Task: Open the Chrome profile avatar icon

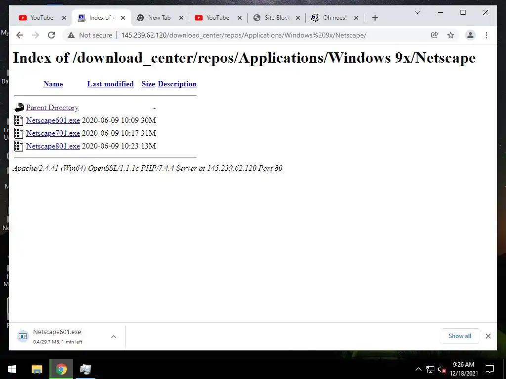Action: [x=470, y=35]
